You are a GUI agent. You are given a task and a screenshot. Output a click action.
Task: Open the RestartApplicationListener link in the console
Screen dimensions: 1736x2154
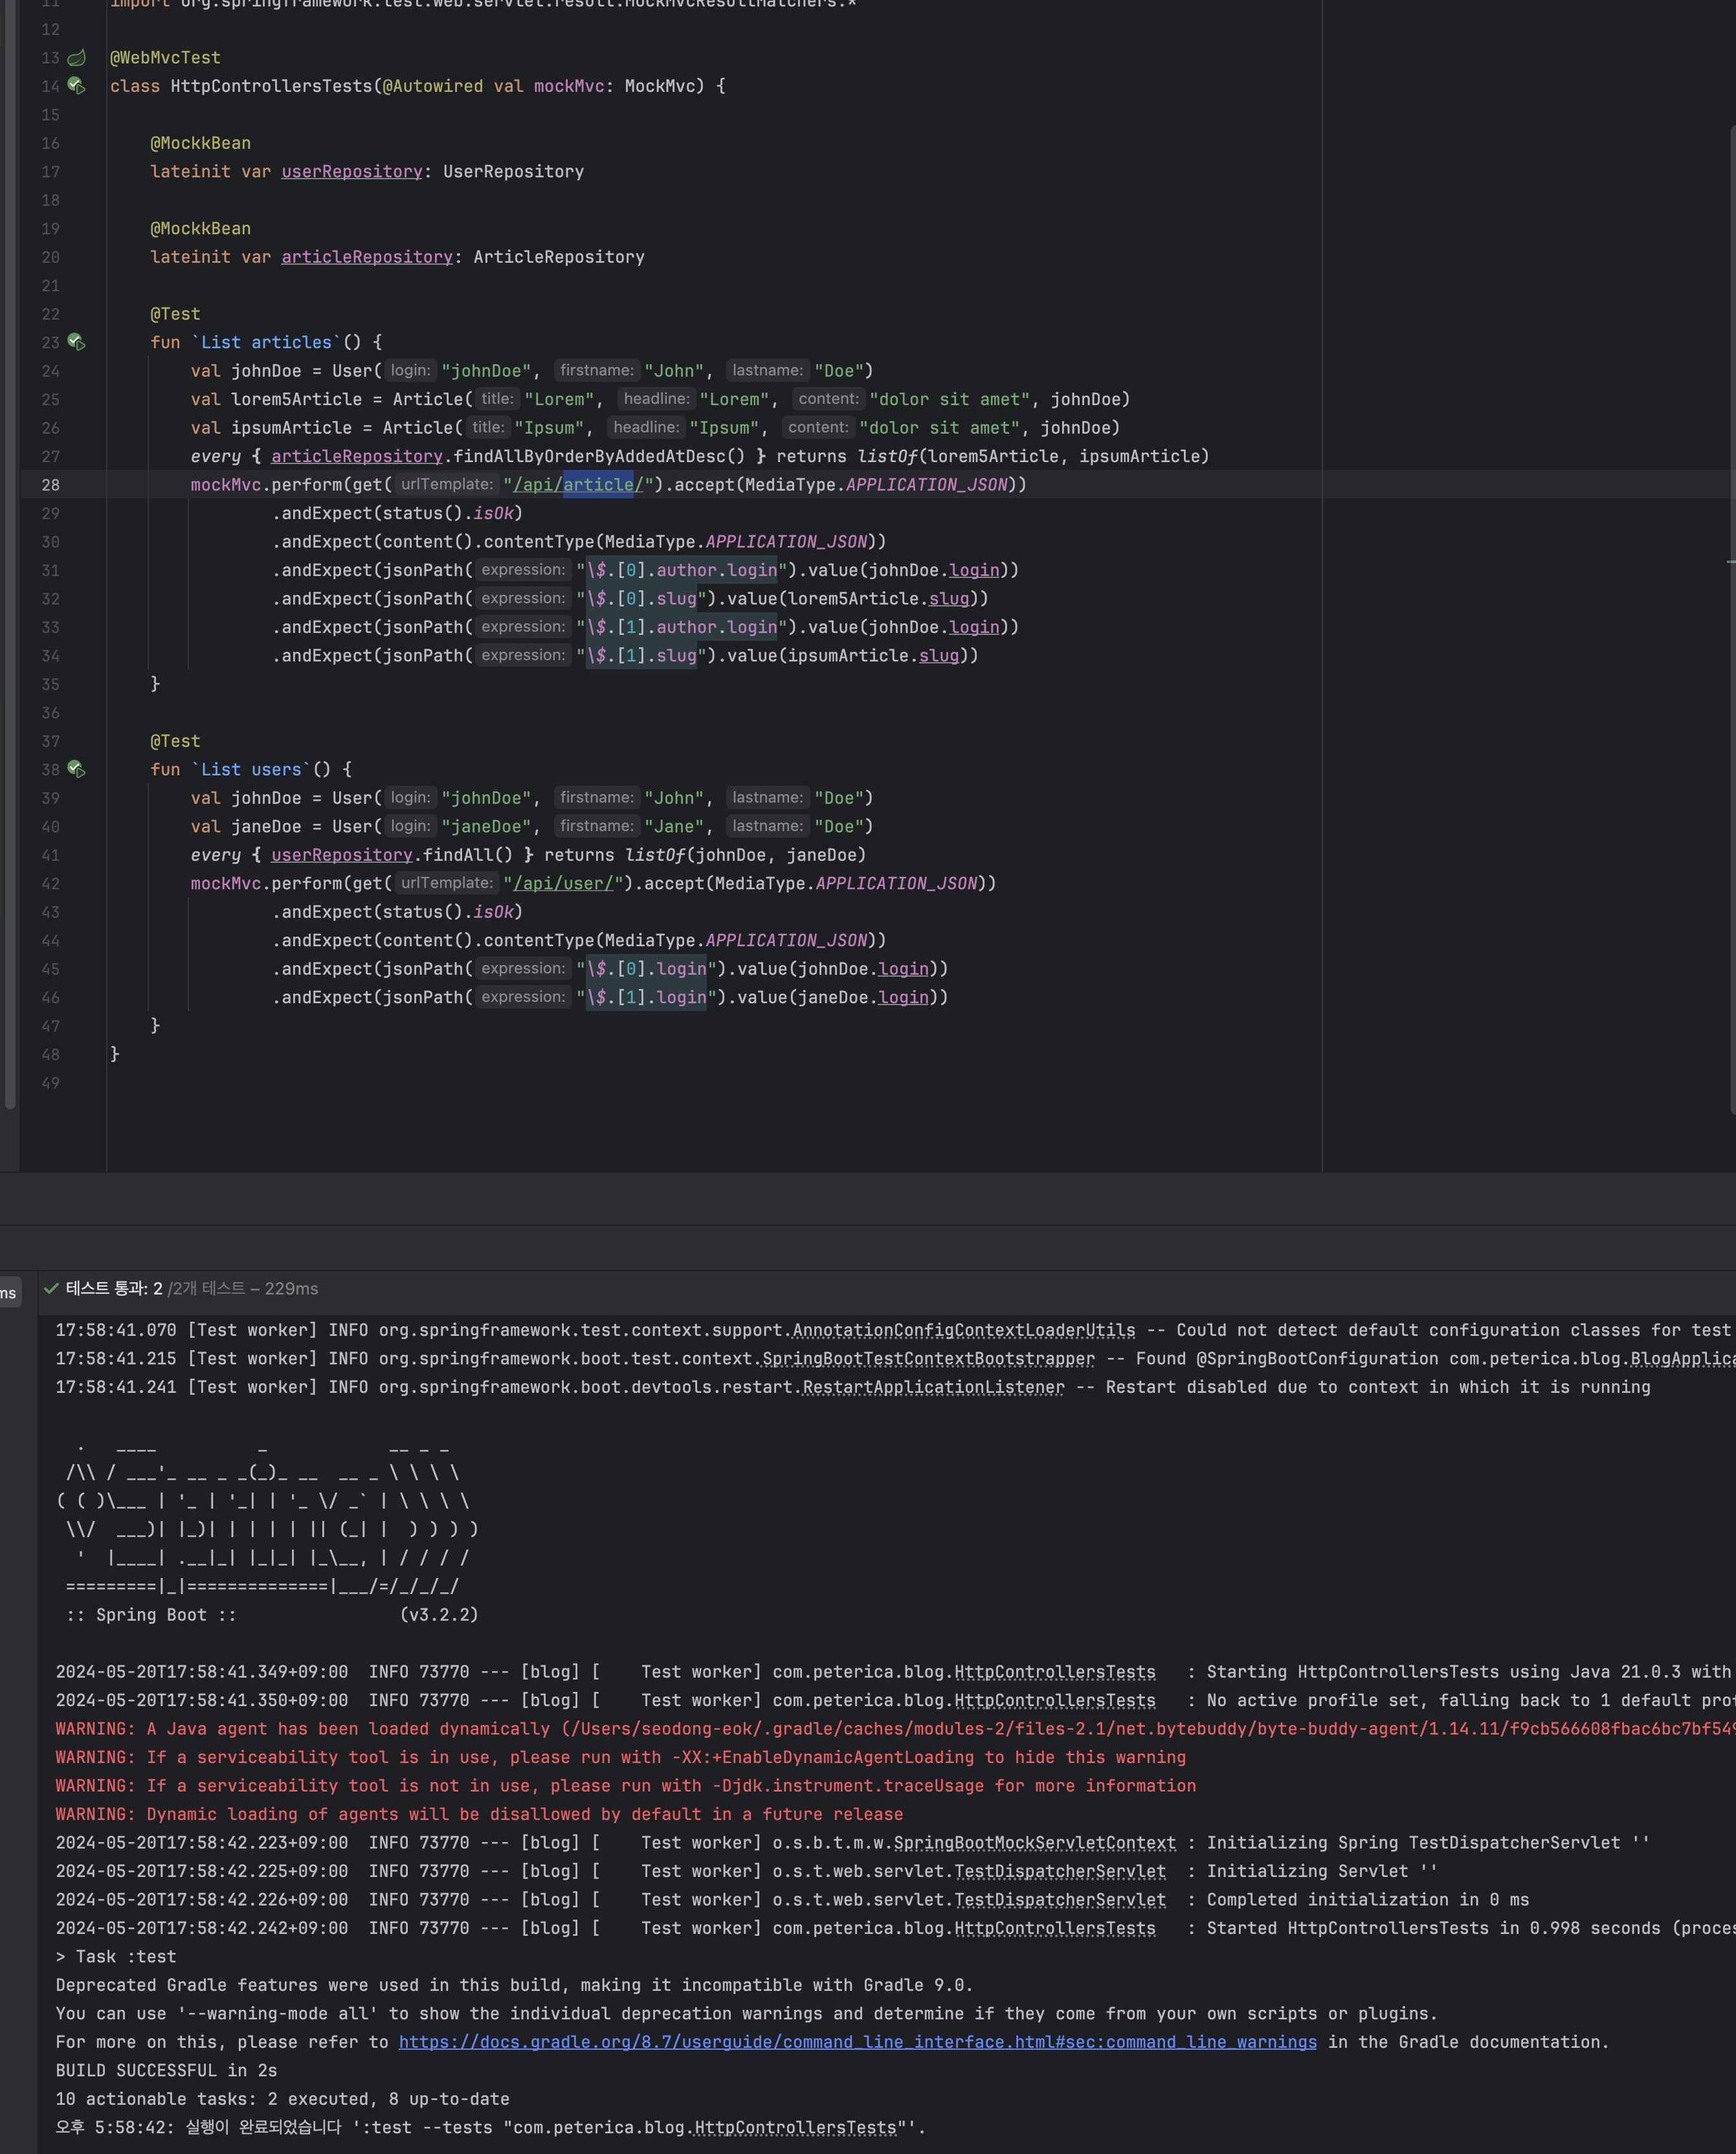pyautogui.click(x=933, y=1387)
